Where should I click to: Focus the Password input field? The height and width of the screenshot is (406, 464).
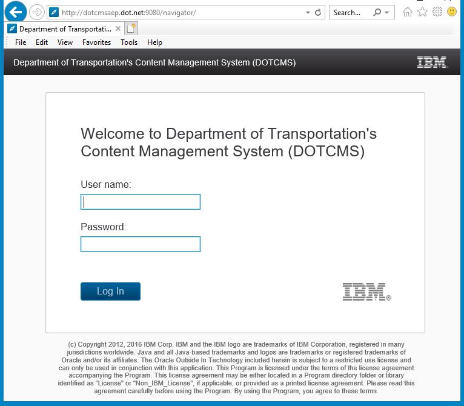tap(141, 244)
